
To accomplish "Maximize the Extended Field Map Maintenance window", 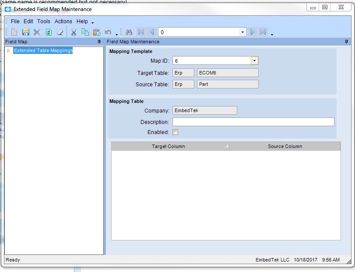I will click(x=325, y=7).
